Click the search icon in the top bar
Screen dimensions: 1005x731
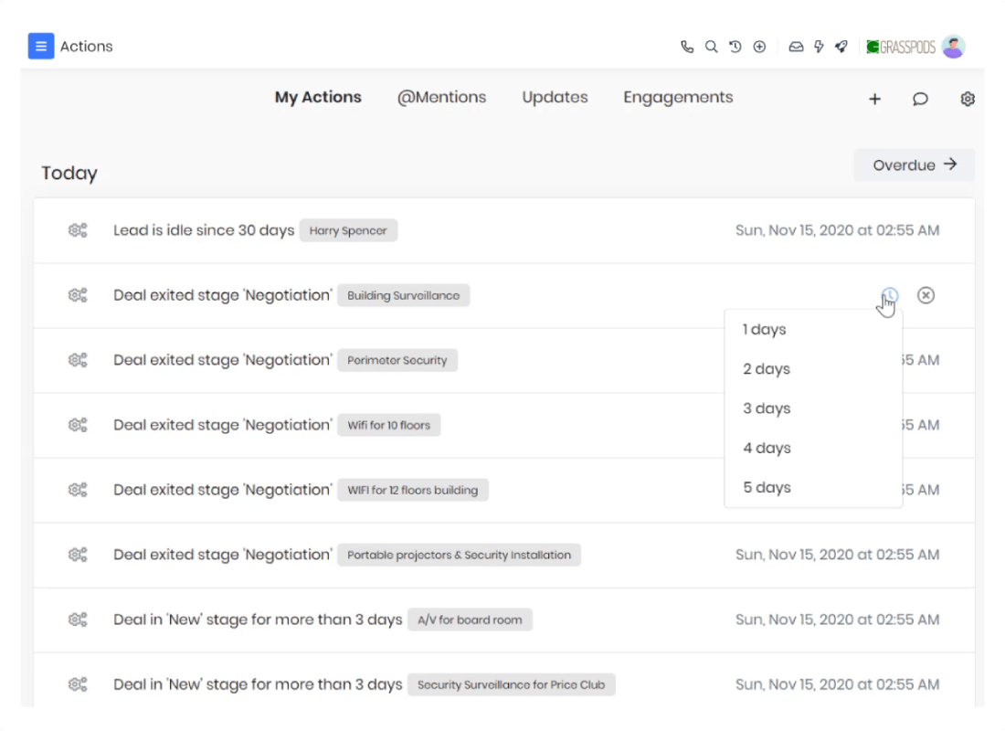point(712,47)
